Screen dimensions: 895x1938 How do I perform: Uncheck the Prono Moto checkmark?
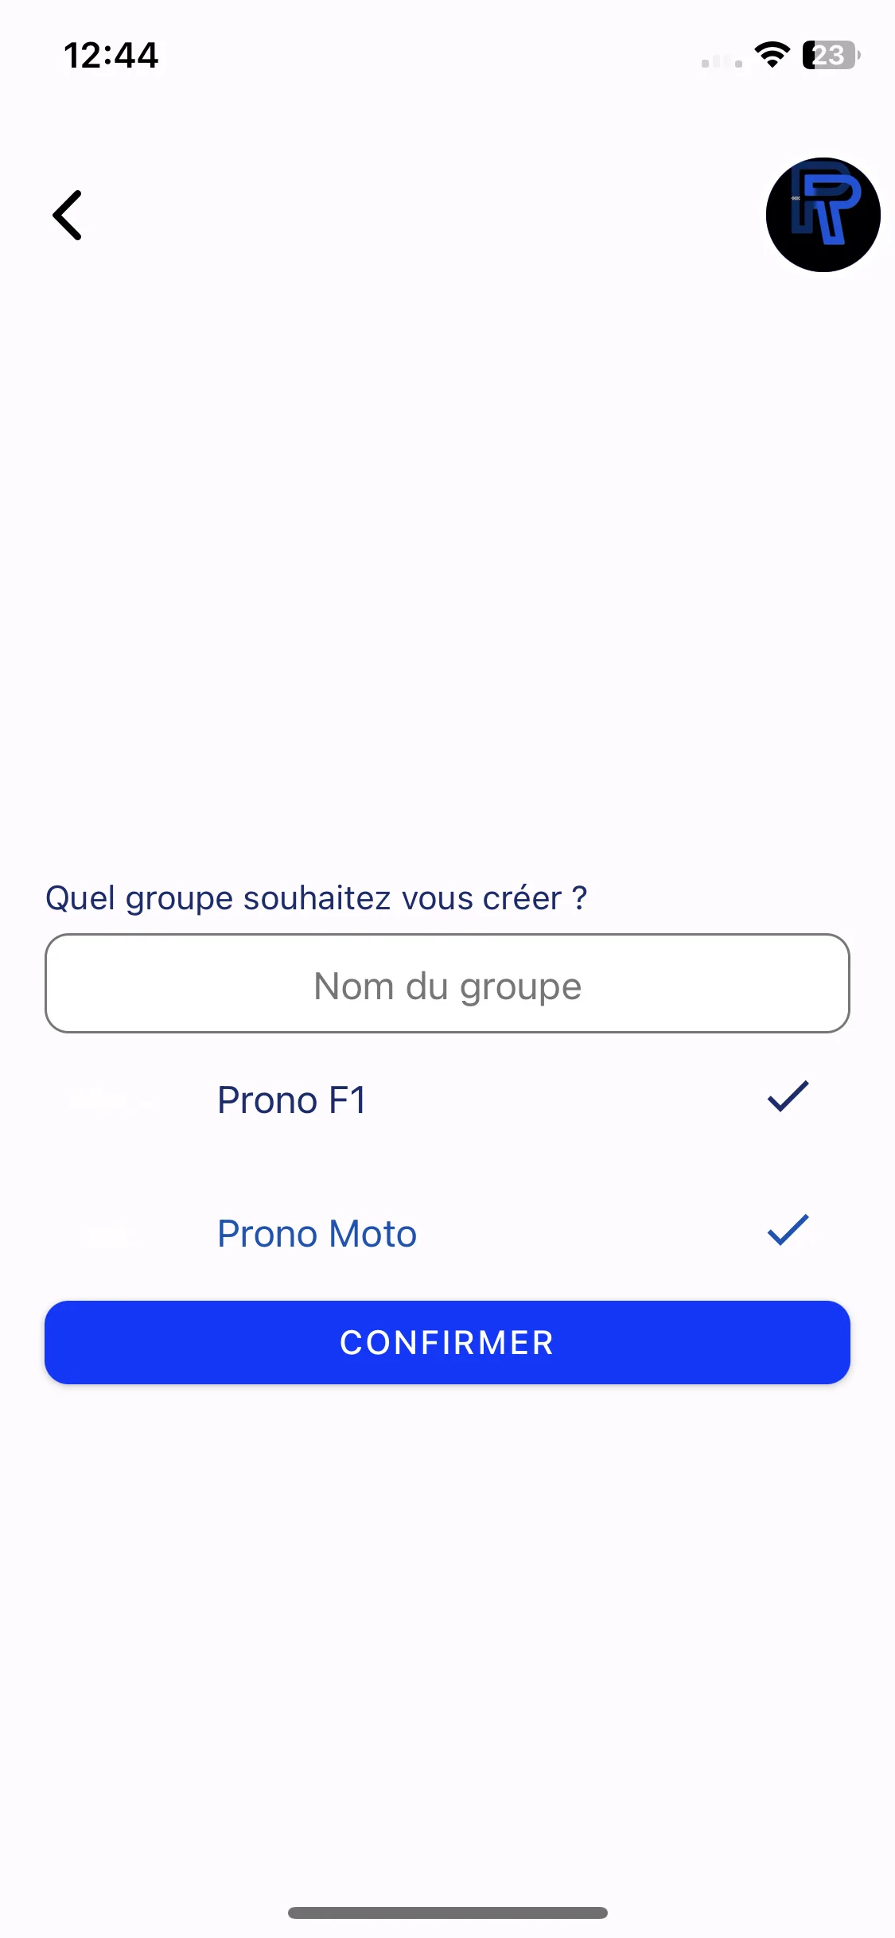point(788,1230)
